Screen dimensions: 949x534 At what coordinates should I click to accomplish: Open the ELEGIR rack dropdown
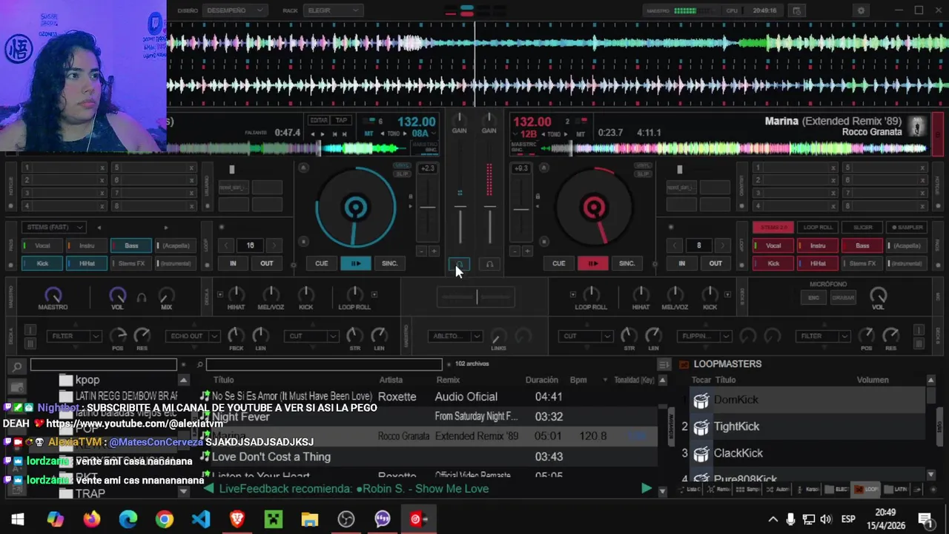333,10
